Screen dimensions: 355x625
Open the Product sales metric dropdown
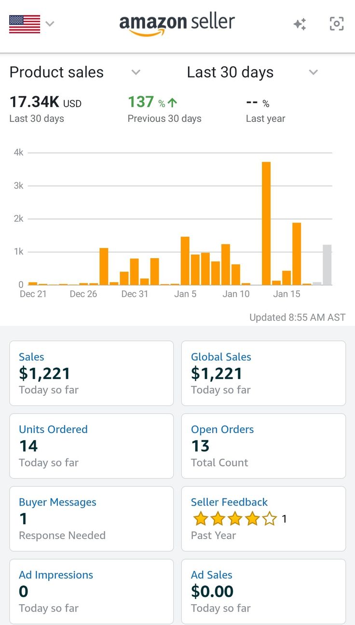(x=136, y=73)
